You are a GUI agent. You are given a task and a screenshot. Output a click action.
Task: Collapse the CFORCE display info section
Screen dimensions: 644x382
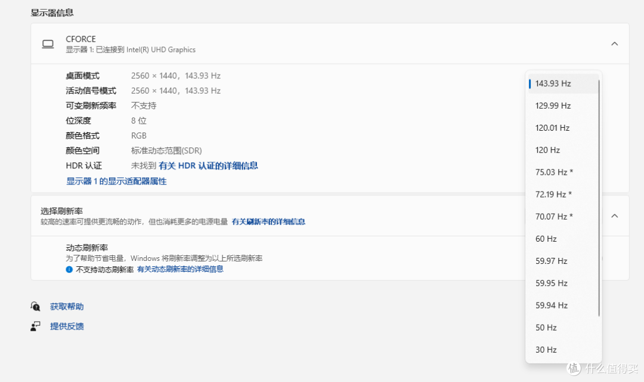614,44
